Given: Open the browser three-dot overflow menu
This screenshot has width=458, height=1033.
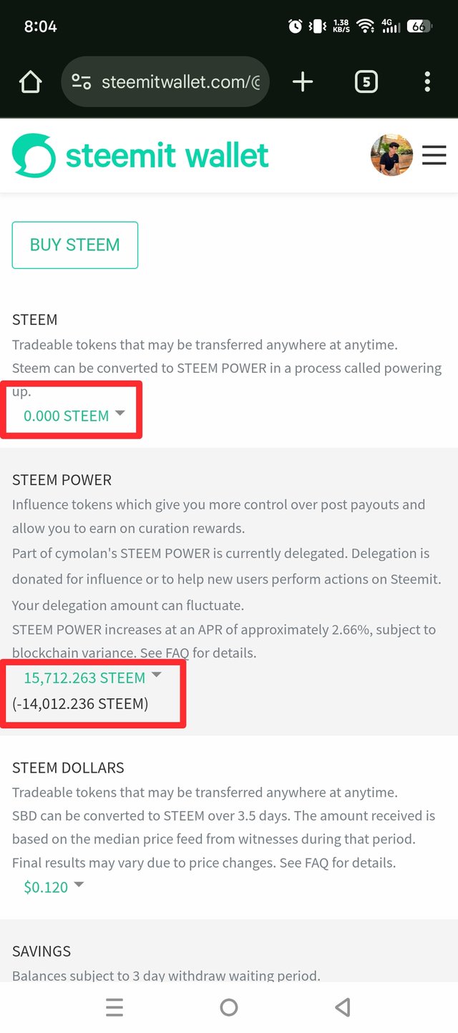Looking at the screenshot, I should 427,82.
